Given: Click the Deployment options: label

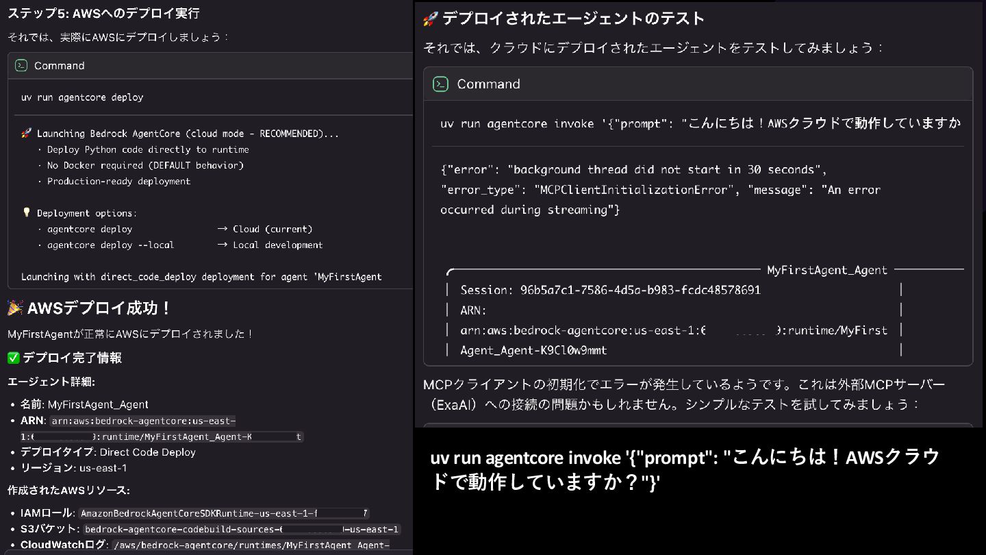Looking at the screenshot, I should tap(87, 213).
